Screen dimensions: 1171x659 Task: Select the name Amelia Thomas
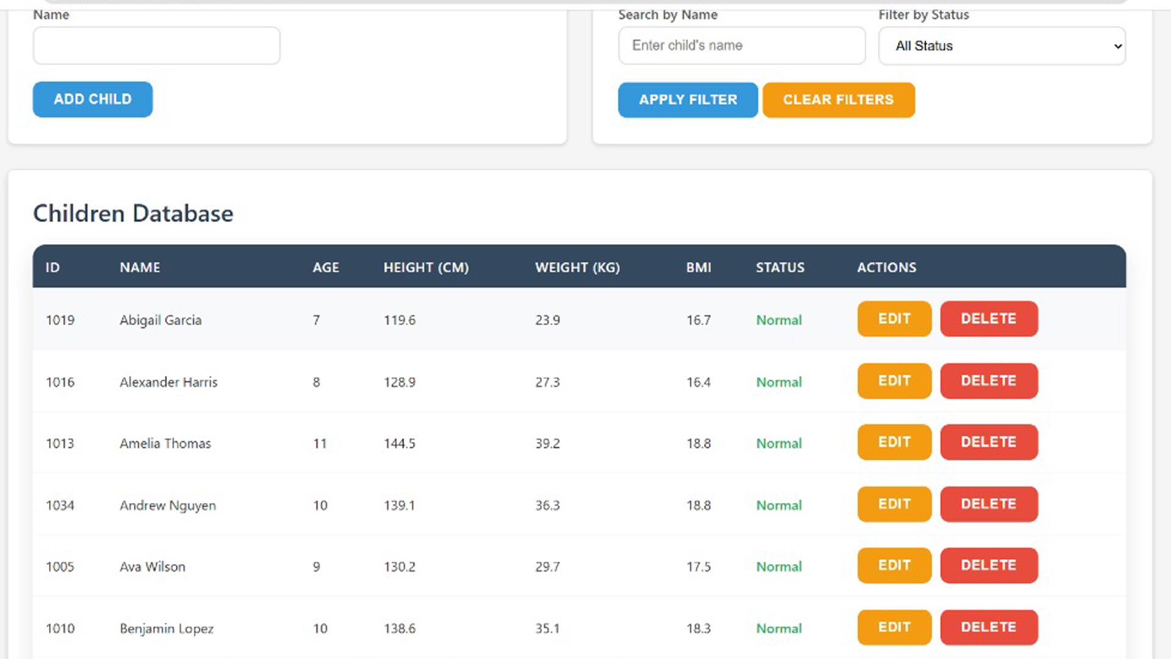(165, 444)
